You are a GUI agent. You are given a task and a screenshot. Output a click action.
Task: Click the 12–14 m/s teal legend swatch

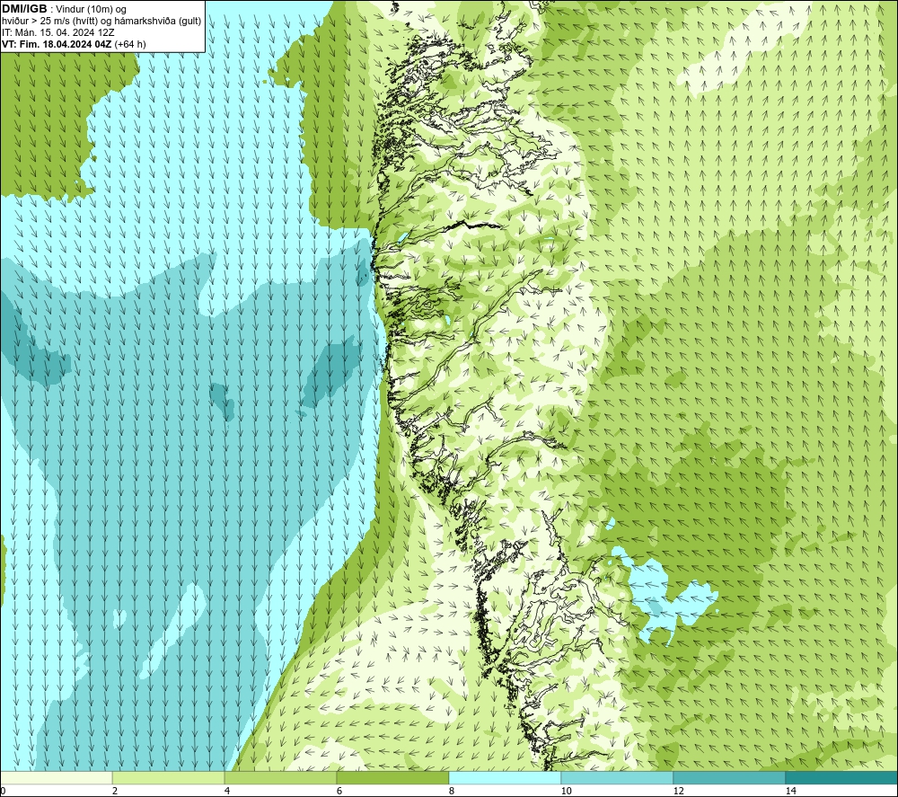point(729,777)
